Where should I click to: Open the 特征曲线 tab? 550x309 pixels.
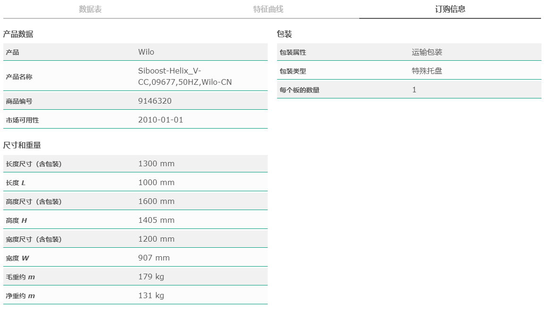(268, 9)
